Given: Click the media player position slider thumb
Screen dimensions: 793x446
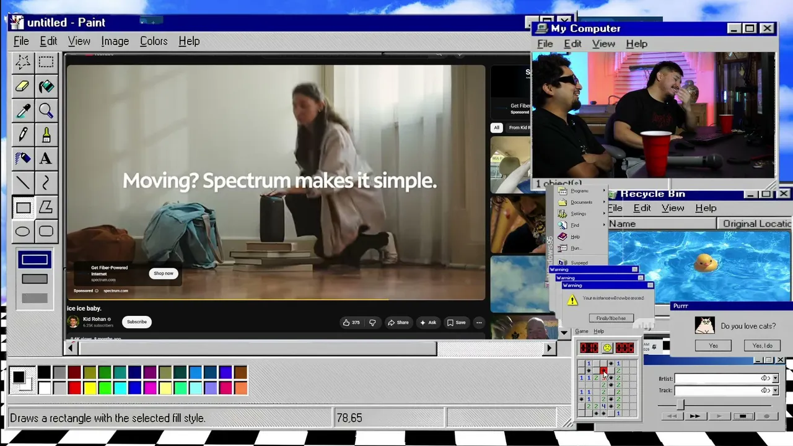Looking at the screenshot, I should (680, 404).
